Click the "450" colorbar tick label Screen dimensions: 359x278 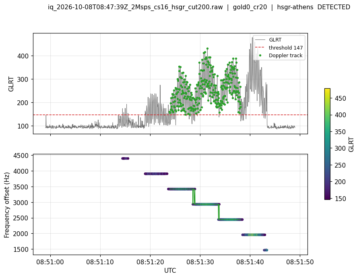pyautogui.click(x=340, y=98)
